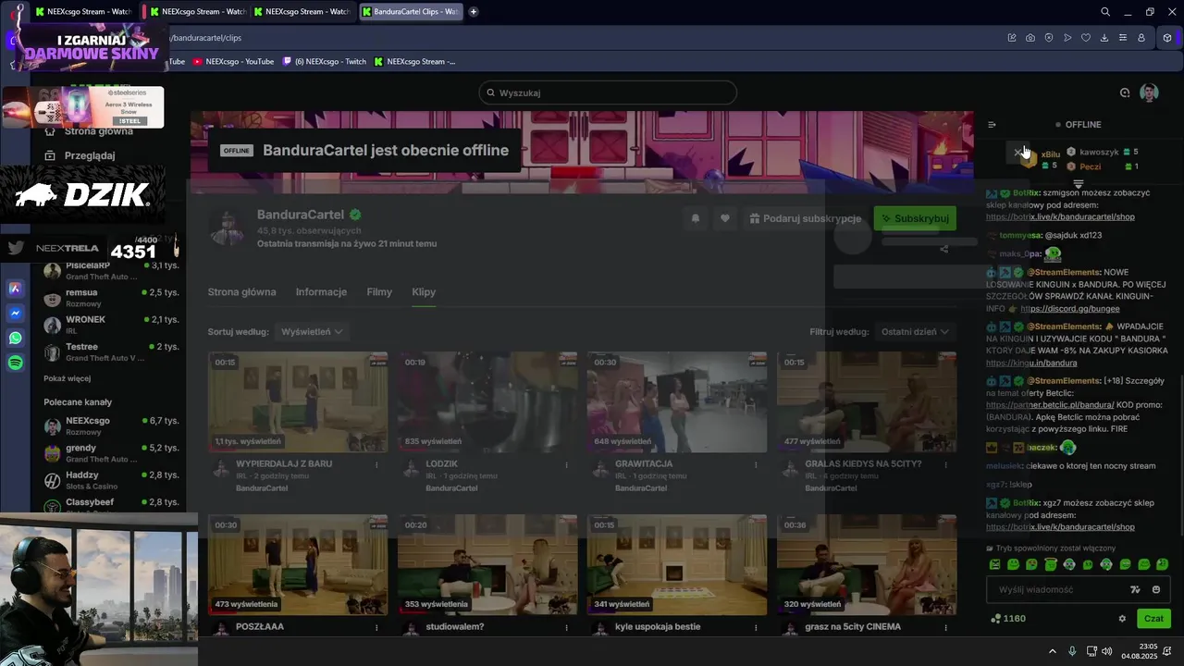Viewport: 1184px width, 666px height.
Task: Click the icon left of the Kick avatar
Action: [1125, 92]
